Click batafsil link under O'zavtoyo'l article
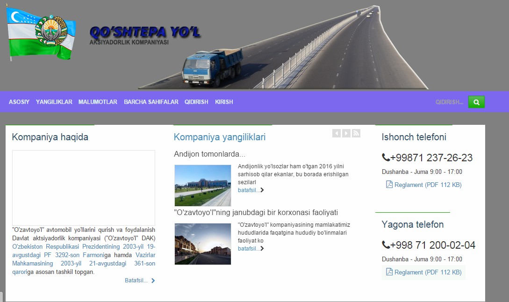Image resolution: width=509 pixels, height=302 pixels. 249,249
